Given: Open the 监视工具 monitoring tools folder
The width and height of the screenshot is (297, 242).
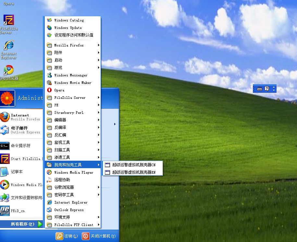Looking at the screenshot, I should (x=73, y=142).
